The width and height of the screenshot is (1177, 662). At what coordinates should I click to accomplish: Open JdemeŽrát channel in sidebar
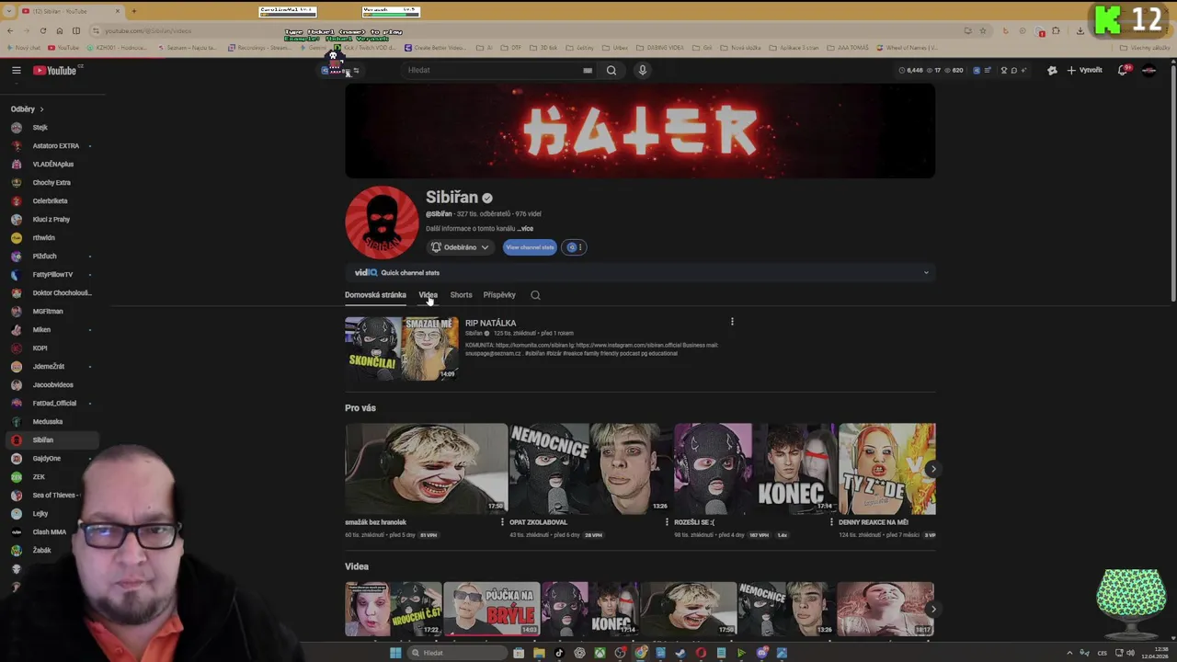click(48, 366)
